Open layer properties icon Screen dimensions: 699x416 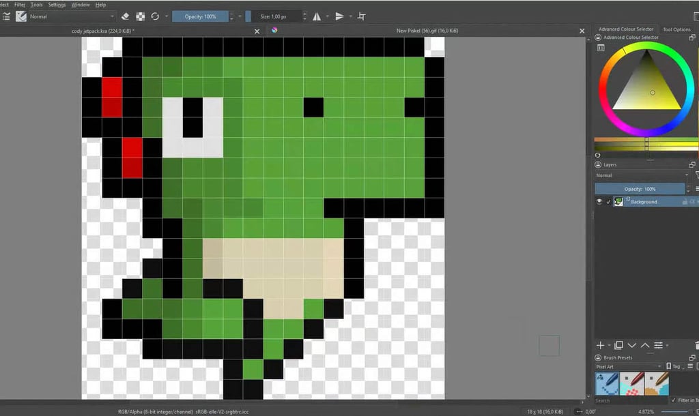tap(659, 345)
